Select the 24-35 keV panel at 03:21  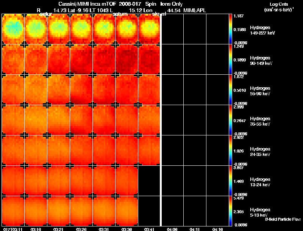(59, 151)
